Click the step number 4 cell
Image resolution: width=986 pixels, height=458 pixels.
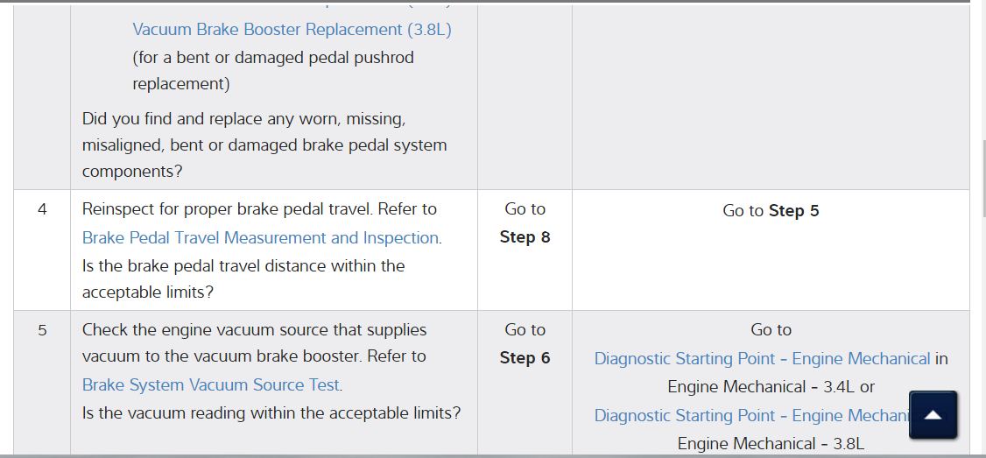coord(42,209)
